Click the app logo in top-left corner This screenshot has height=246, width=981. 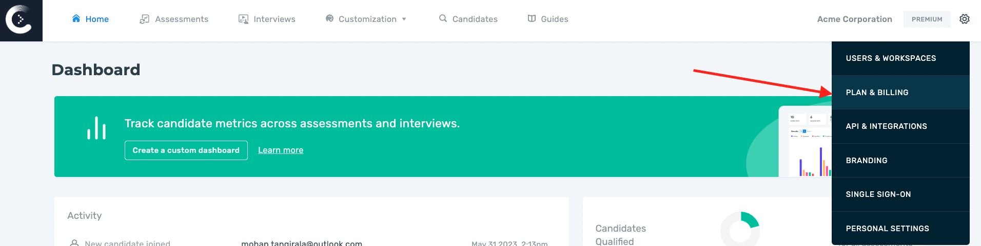point(21,20)
